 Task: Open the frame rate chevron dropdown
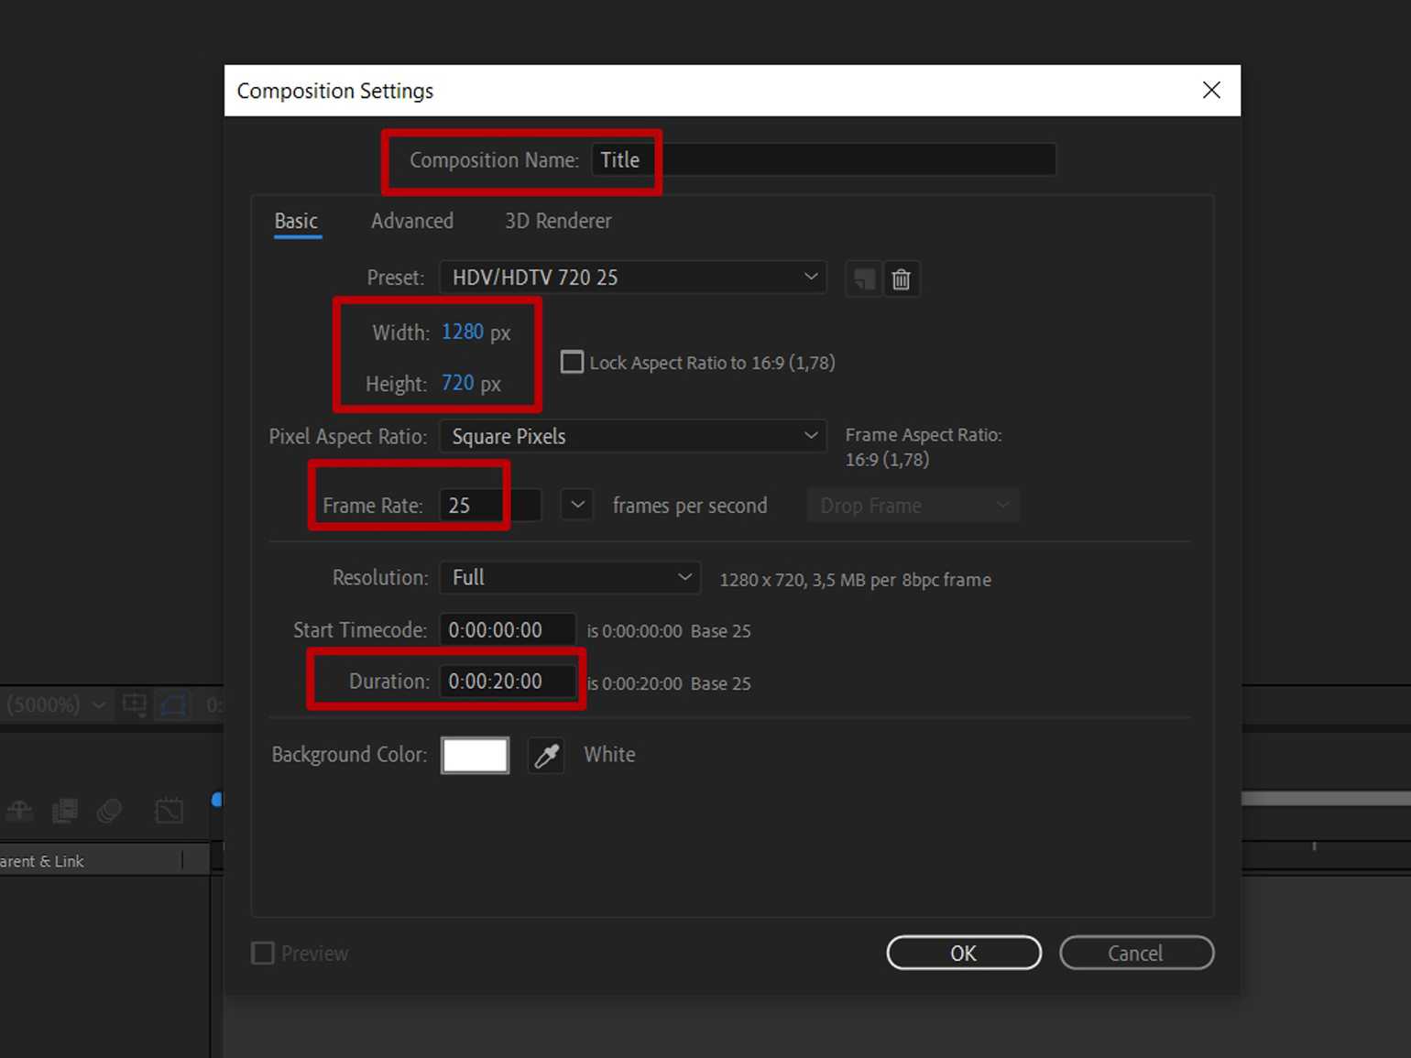pyautogui.click(x=576, y=505)
